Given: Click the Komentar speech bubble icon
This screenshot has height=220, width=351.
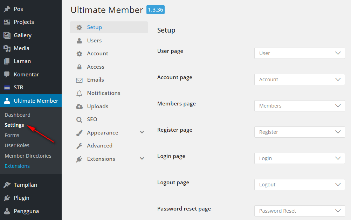Looking at the screenshot, I should tap(7, 75).
